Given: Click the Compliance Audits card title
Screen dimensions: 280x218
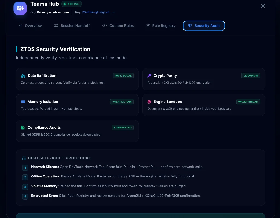Looking at the screenshot, I should tap(44, 128).
